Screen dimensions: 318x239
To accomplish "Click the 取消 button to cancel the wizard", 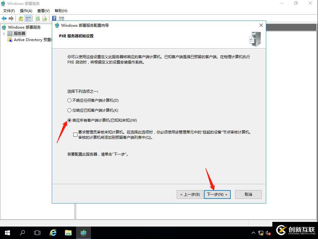I will (x=248, y=194).
